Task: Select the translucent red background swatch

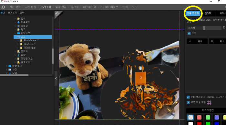Action: [x=199, y=118]
